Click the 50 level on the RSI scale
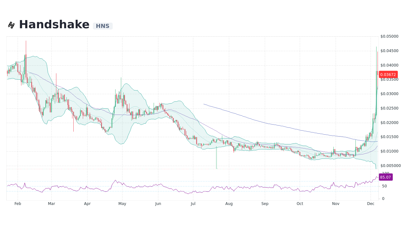 point(384,186)
